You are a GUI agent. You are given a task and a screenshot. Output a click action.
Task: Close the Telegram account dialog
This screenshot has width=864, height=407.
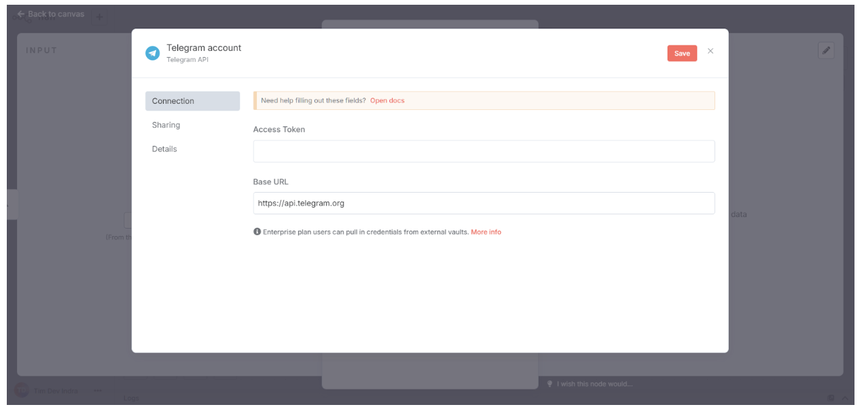point(710,51)
